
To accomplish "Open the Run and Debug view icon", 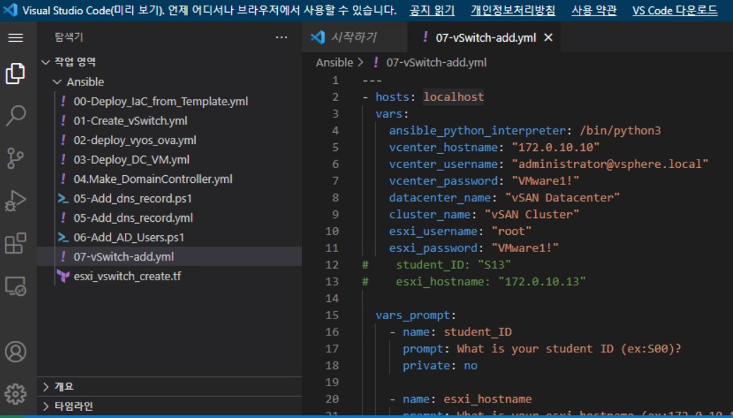I will click(16, 201).
